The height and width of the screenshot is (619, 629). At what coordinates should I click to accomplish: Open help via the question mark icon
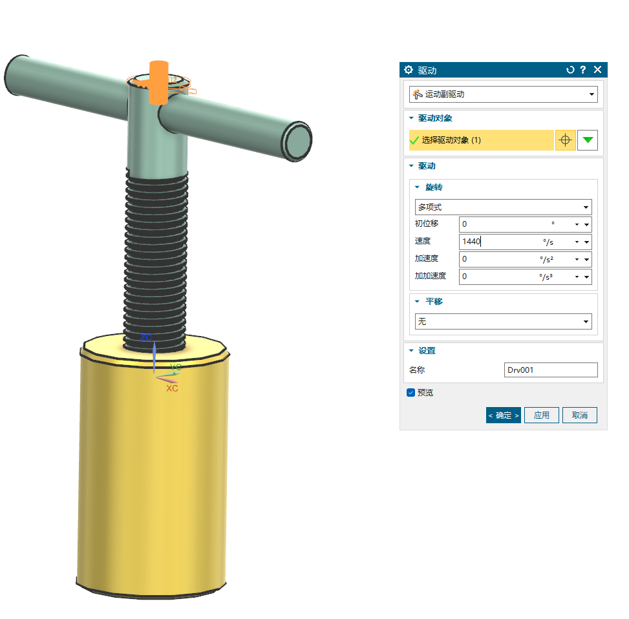pyautogui.click(x=583, y=70)
